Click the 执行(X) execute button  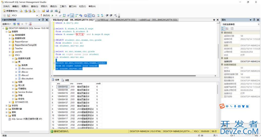[x=45, y=15]
